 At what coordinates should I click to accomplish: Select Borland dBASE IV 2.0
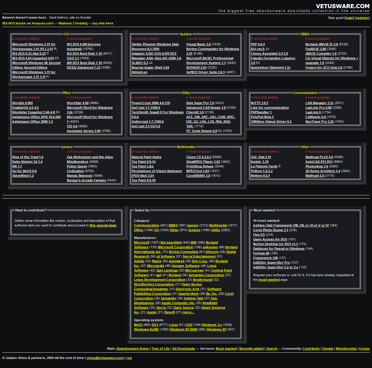click(322, 44)
